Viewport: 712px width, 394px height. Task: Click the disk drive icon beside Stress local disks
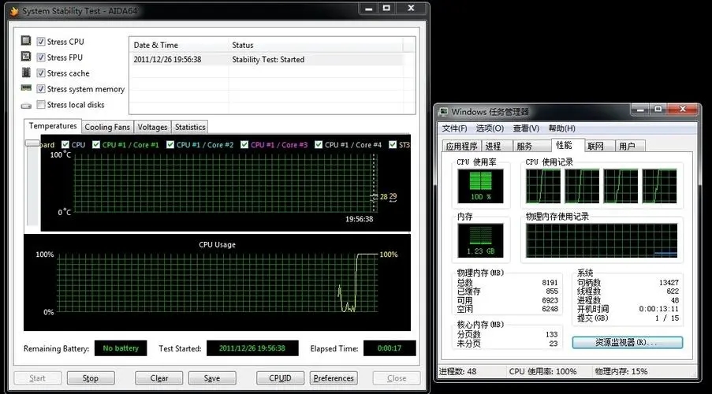(x=26, y=105)
